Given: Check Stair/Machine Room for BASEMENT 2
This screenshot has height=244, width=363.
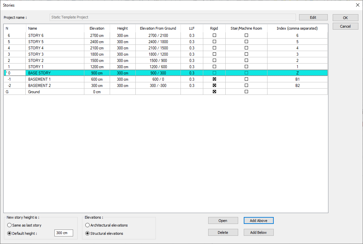Looking at the screenshot, I should click(x=246, y=86).
